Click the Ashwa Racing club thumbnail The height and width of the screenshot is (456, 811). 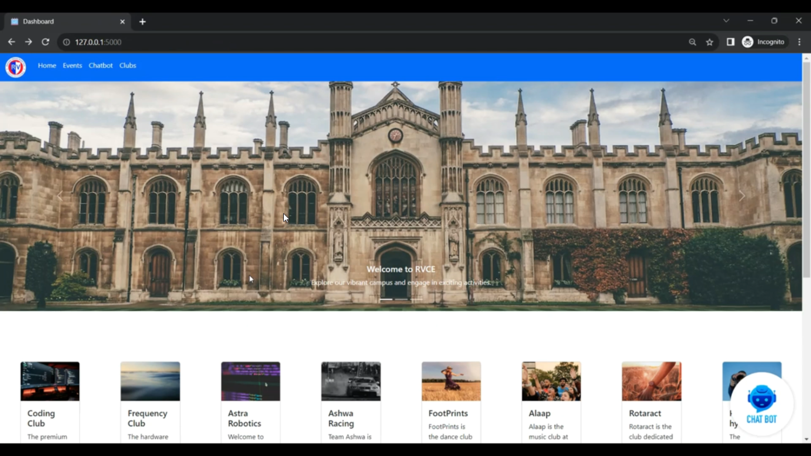point(351,381)
